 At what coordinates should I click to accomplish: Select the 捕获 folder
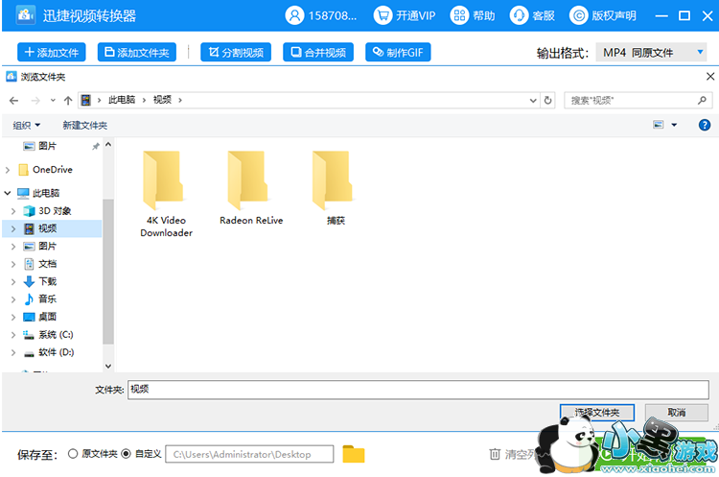(x=336, y=188)
